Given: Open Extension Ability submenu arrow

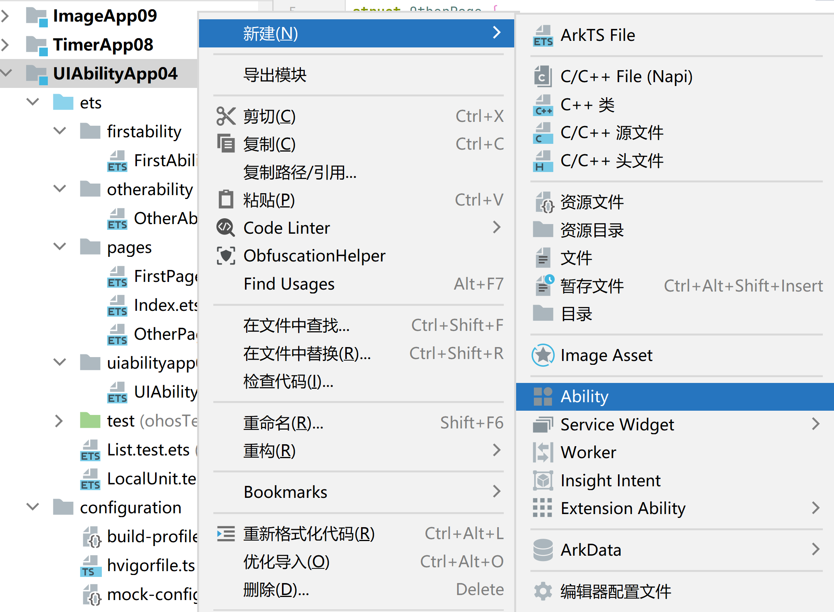Looking at the screenshot, I should click(x=815, y=508).
